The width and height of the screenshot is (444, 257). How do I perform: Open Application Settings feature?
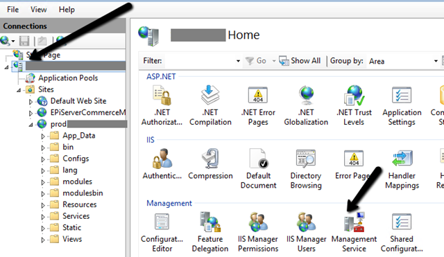click(x=402, y=106)
